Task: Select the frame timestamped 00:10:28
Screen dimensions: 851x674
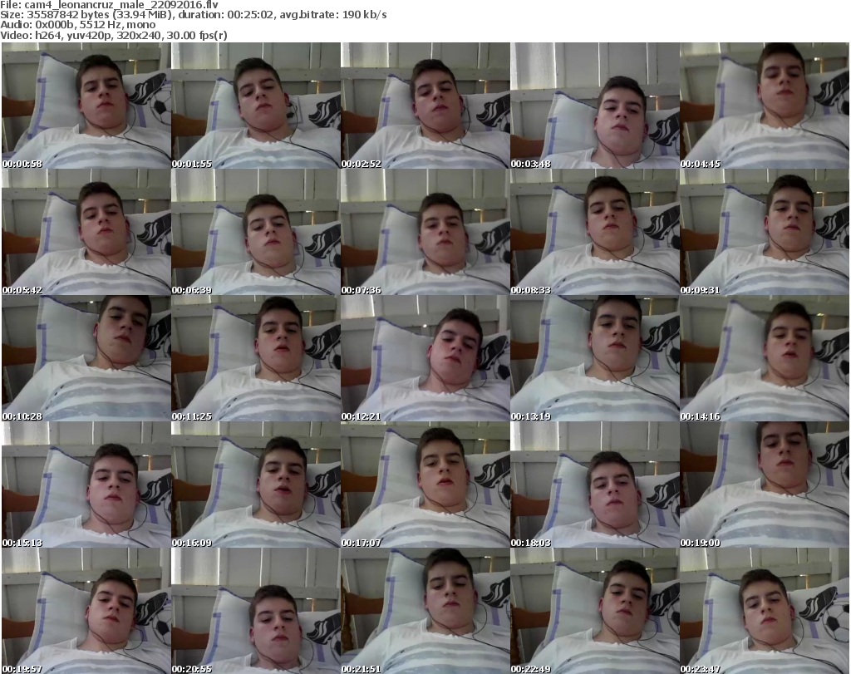Action: (86, 359)
